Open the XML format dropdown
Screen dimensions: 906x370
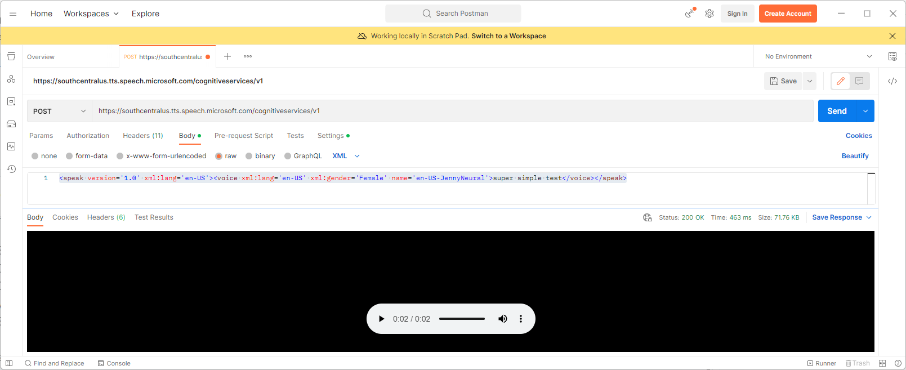pyautogui.click(x=346, y=156)
